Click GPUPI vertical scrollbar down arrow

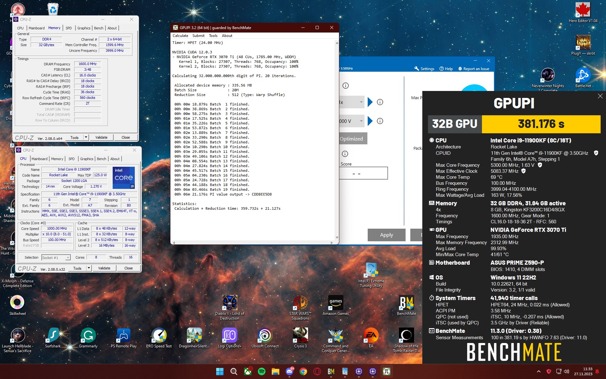(x=337, y=237)
